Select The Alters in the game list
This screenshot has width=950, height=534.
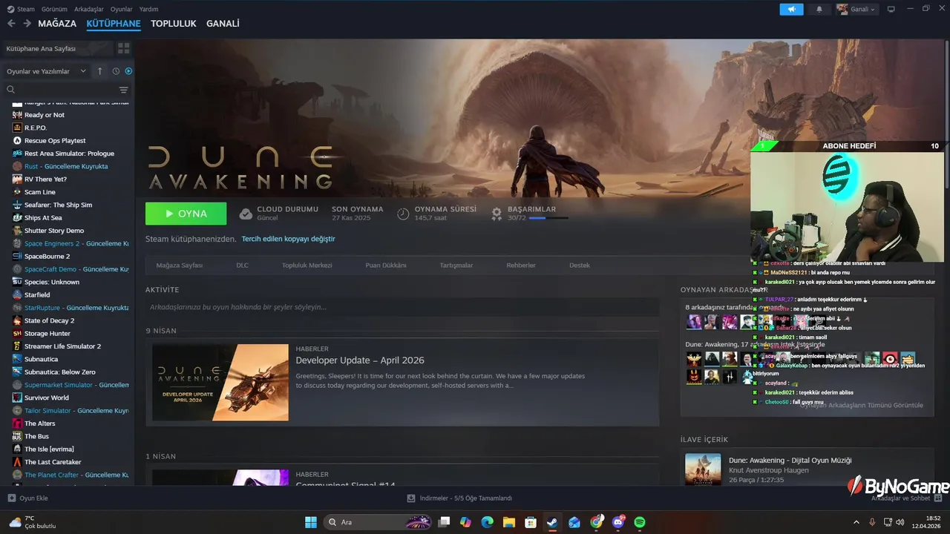(40, 423)
